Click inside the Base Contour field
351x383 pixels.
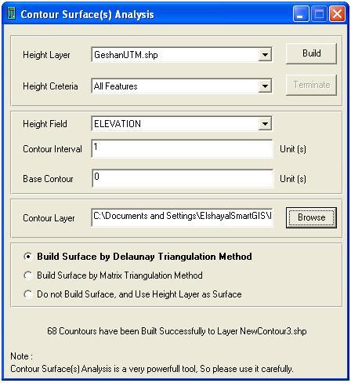coord(182,178)
